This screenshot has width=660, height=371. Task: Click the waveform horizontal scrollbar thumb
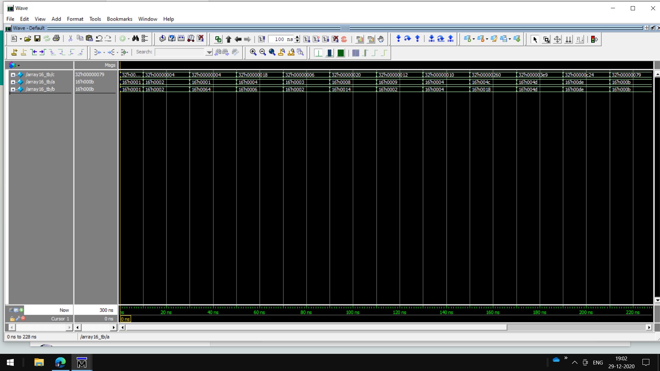click(x=316, y=327)
